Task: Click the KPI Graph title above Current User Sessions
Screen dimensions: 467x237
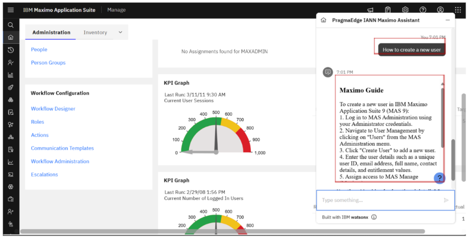Action: [x=176, y=83]
